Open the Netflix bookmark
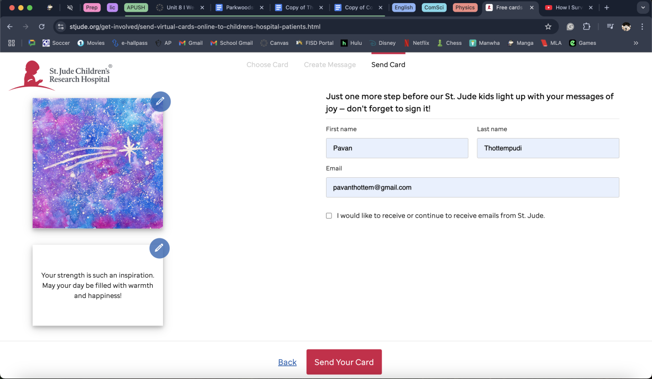 tap(416, 43)
